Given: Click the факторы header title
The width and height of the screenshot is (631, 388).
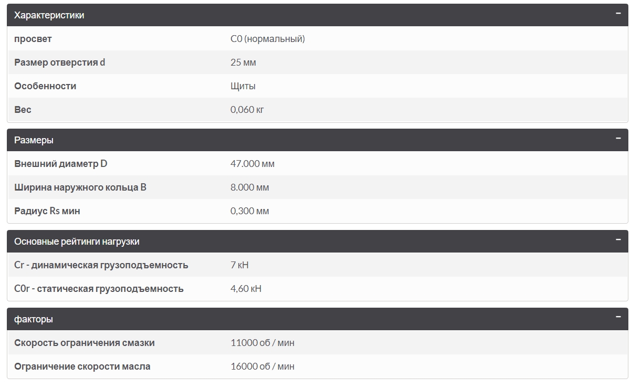Looking at the screenshot, I should pos(33,319).
